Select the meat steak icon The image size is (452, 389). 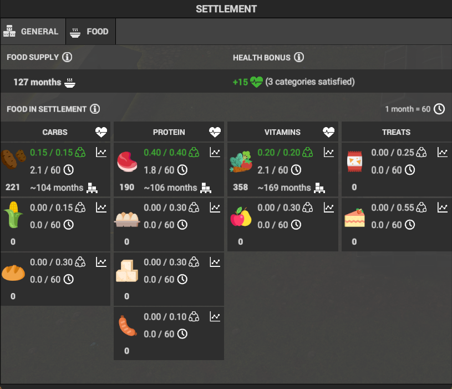pos(127,162)
